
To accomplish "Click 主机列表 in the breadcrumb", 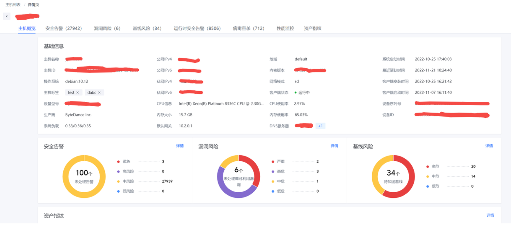I will [13, 5].
